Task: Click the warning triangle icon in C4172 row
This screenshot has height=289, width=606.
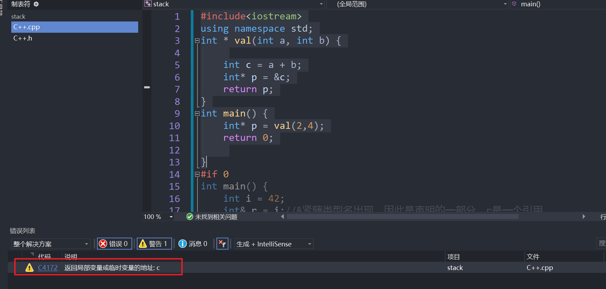Action: tap(30, 268)
